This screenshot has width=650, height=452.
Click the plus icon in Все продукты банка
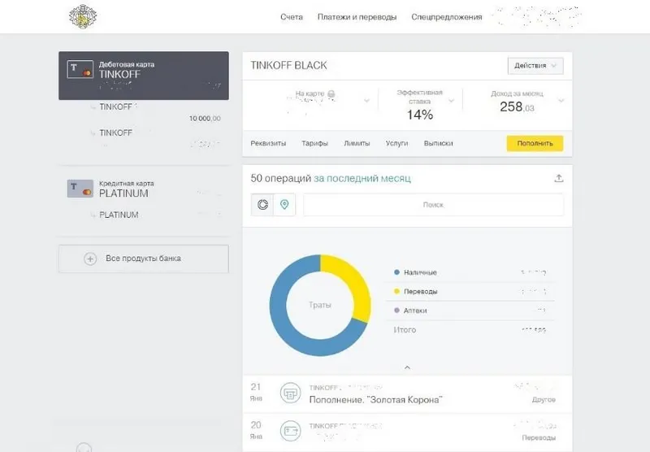(90, 259)
